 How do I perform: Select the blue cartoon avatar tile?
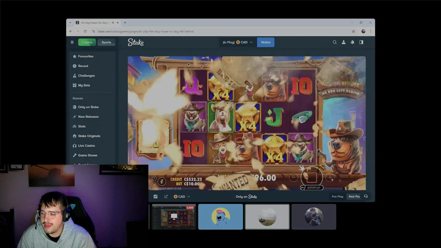220,217
